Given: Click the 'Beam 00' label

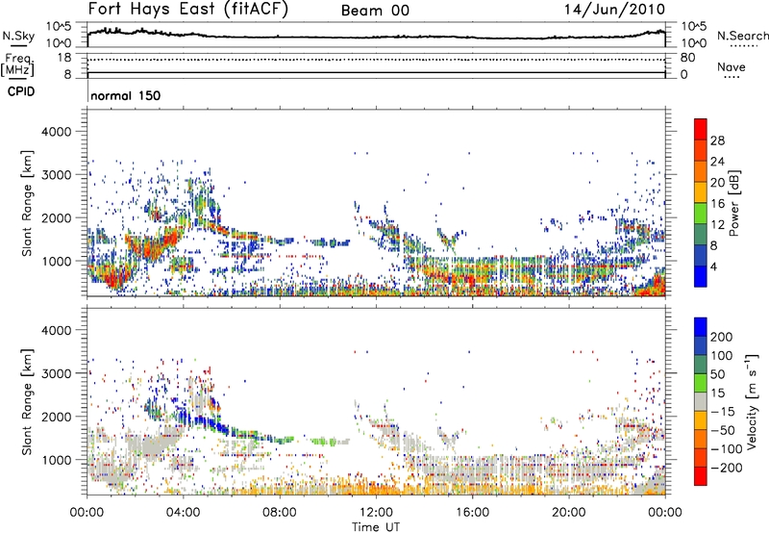Looking at the screenshot, I should click(x=375, y=11).
